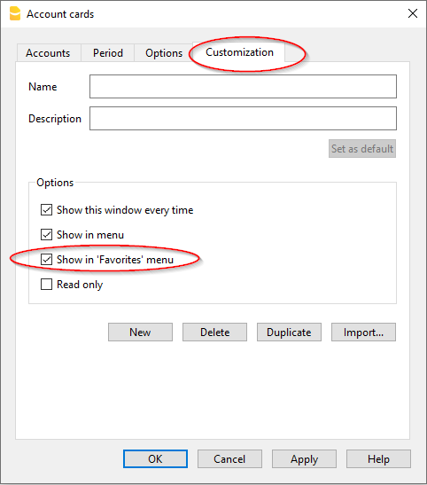Cancel the dialog changes
This screenshot has width=427, height=485.
[229, 458]
